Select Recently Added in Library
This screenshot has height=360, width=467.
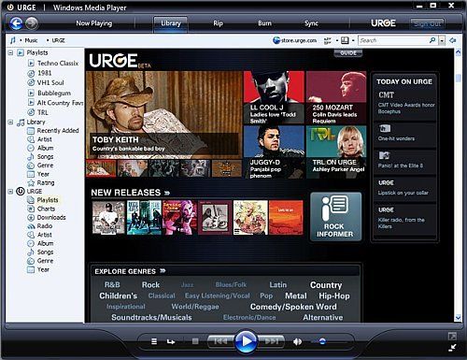point(58,131)
